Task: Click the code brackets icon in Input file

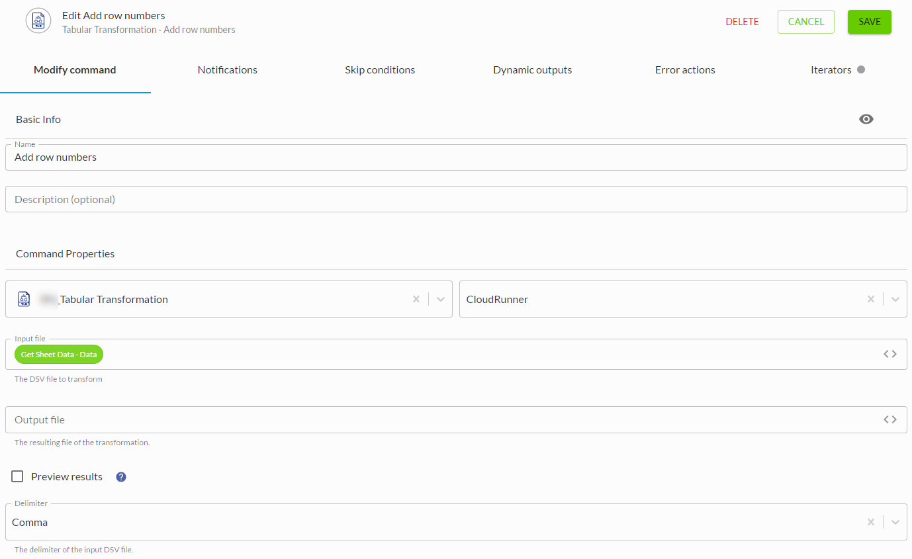Action: tap(889, 354)
